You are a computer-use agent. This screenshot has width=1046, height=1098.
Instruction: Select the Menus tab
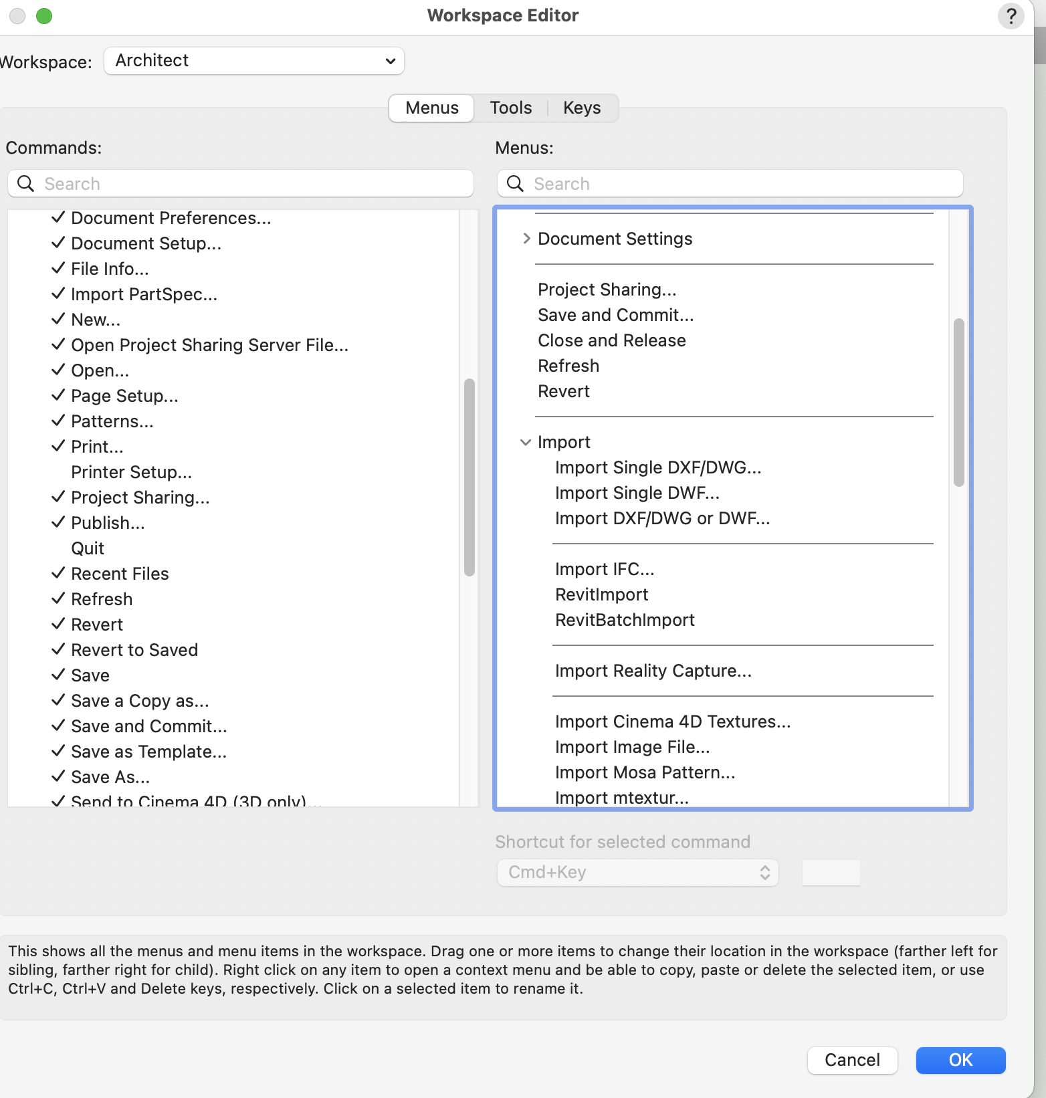431,108
